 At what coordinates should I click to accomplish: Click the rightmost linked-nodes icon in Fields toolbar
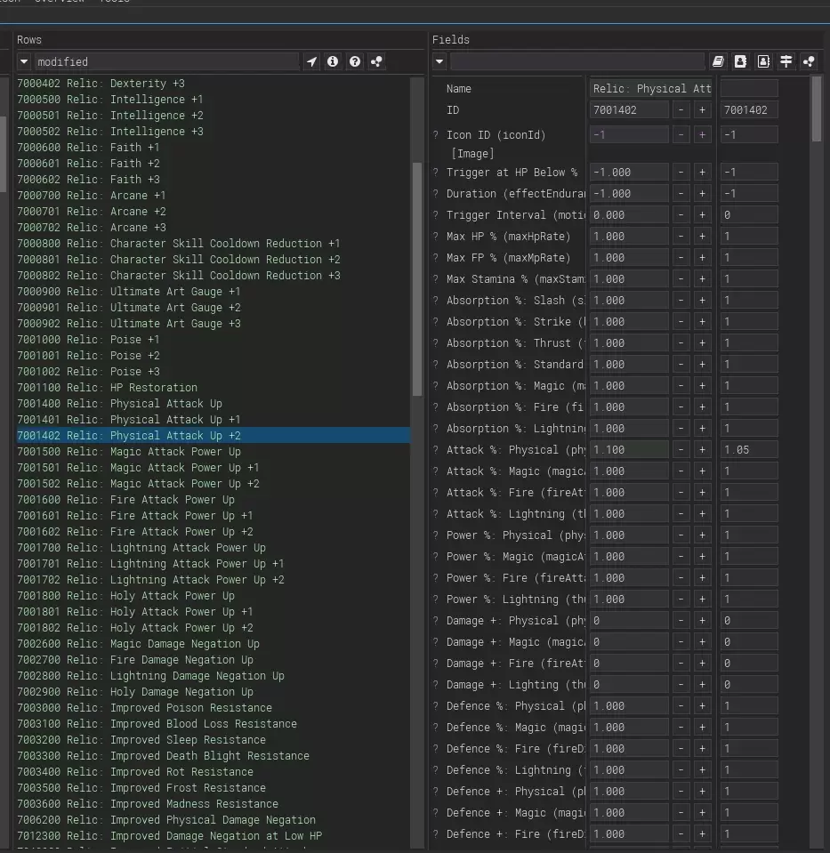(808, 61)
